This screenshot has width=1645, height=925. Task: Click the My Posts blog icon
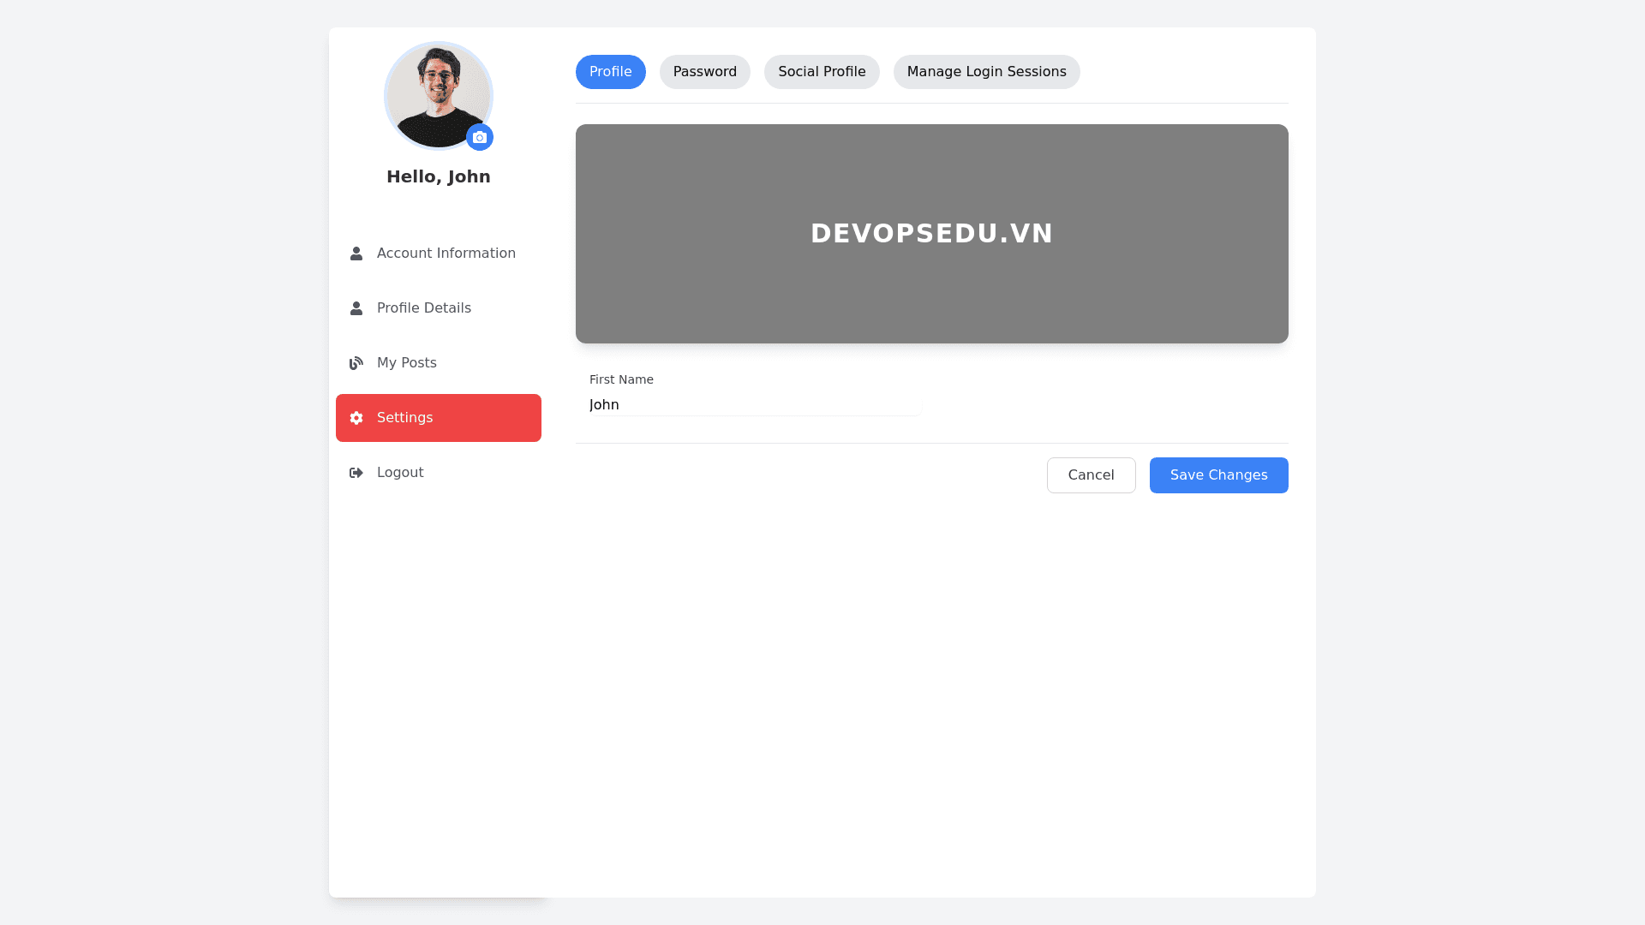356,363
